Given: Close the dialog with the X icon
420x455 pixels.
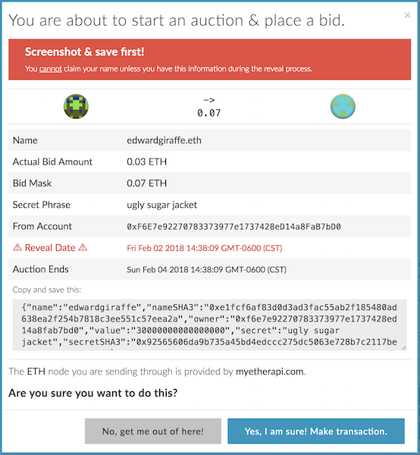Looking at the screenshot, I should click(407, 15).
